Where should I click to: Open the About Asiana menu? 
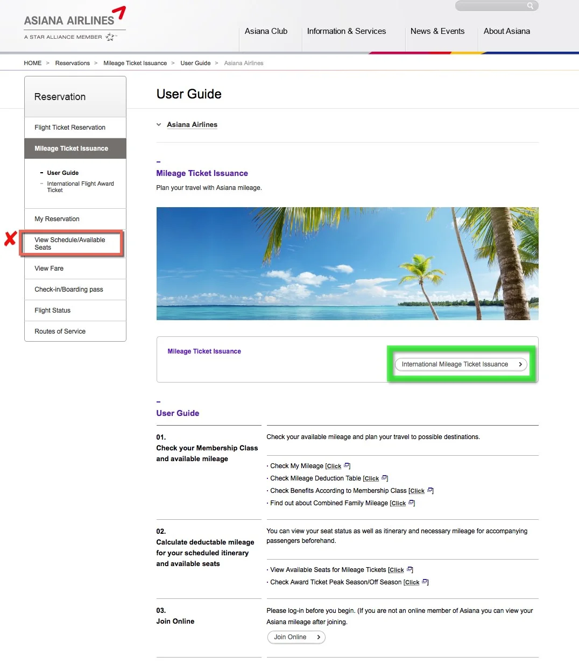507,31
